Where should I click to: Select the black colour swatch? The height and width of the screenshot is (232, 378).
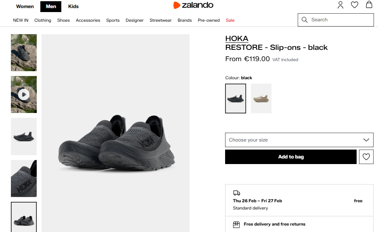[236, 99]
